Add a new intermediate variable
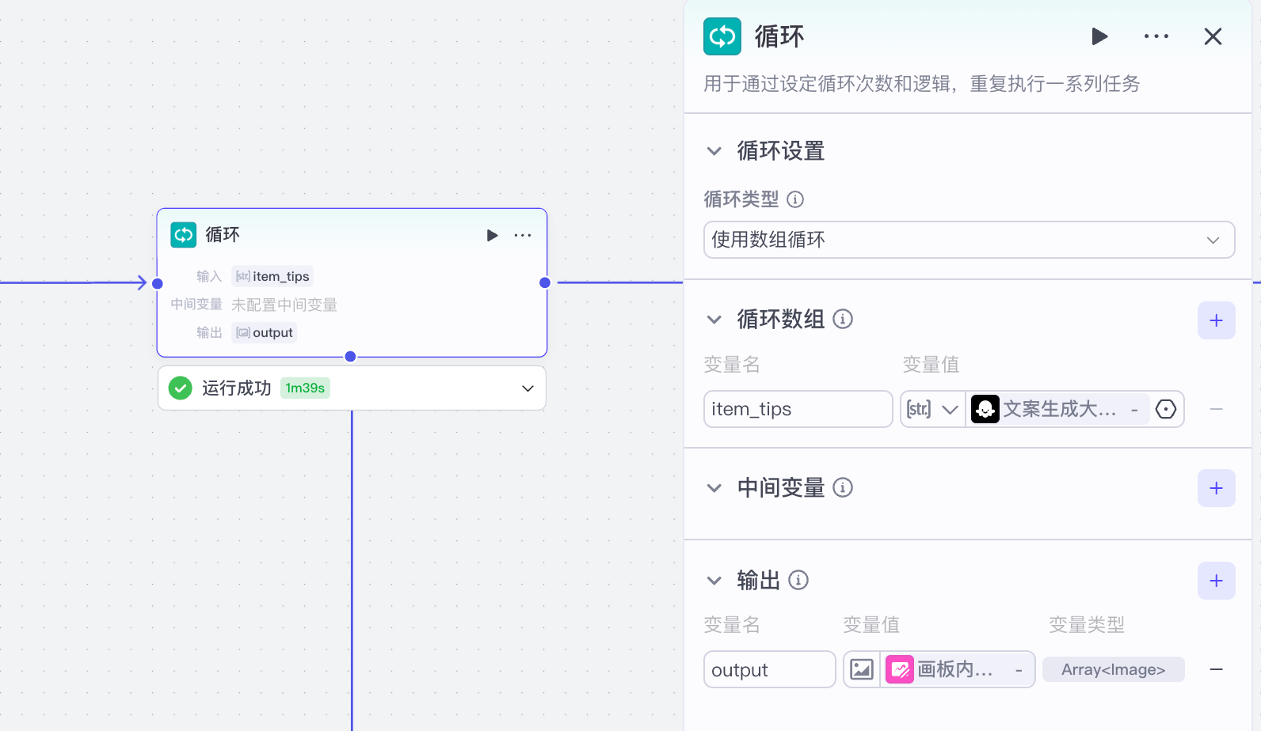1261x731 pixels. click(1216, 488)
